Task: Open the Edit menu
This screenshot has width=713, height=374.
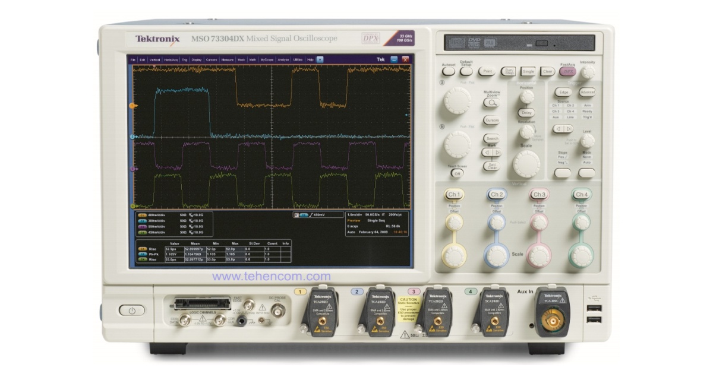Action: pos(143,60)
